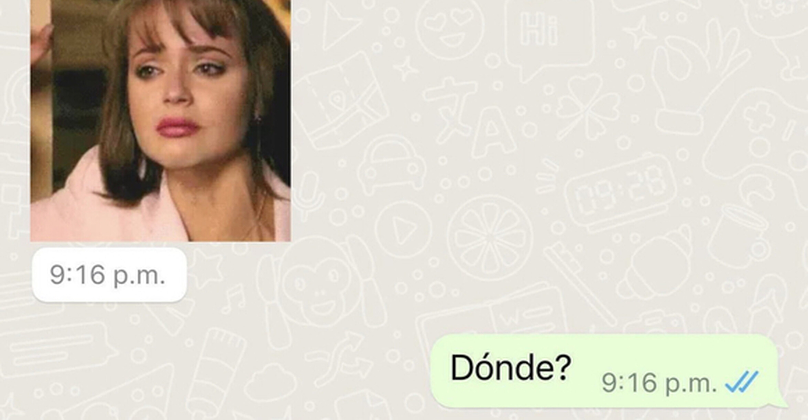The width and height of the screenshot is (808, 420).
Task: Click the music note doodle
Action: pos(234,299)
